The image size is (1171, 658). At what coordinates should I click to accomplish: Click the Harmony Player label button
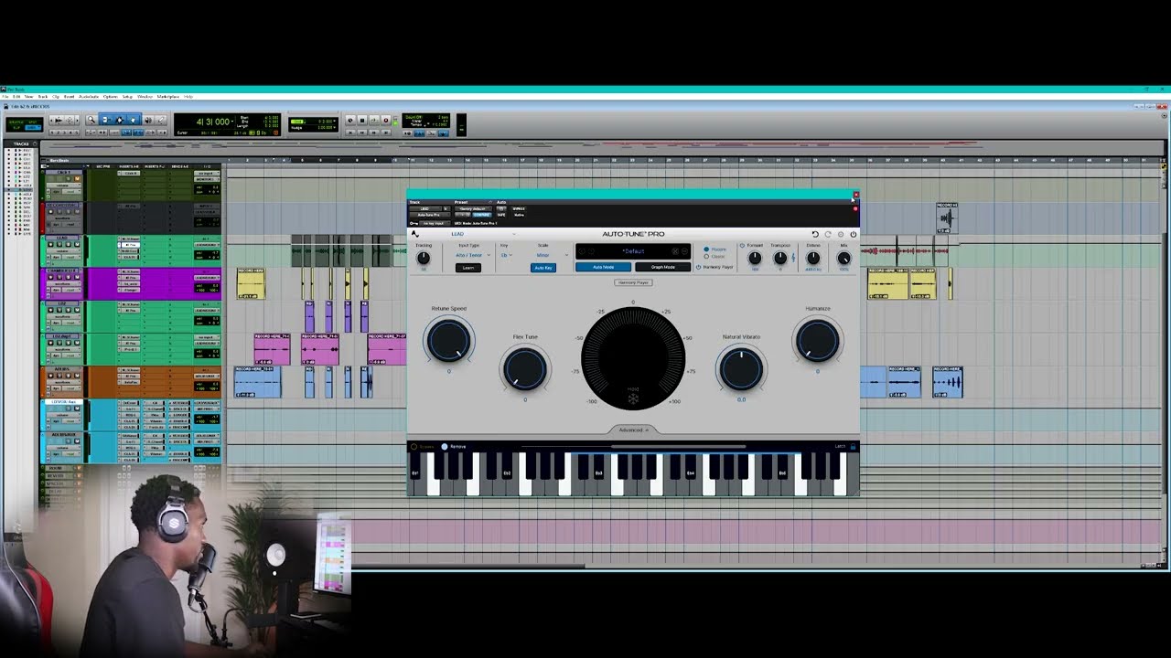point(633,282)
